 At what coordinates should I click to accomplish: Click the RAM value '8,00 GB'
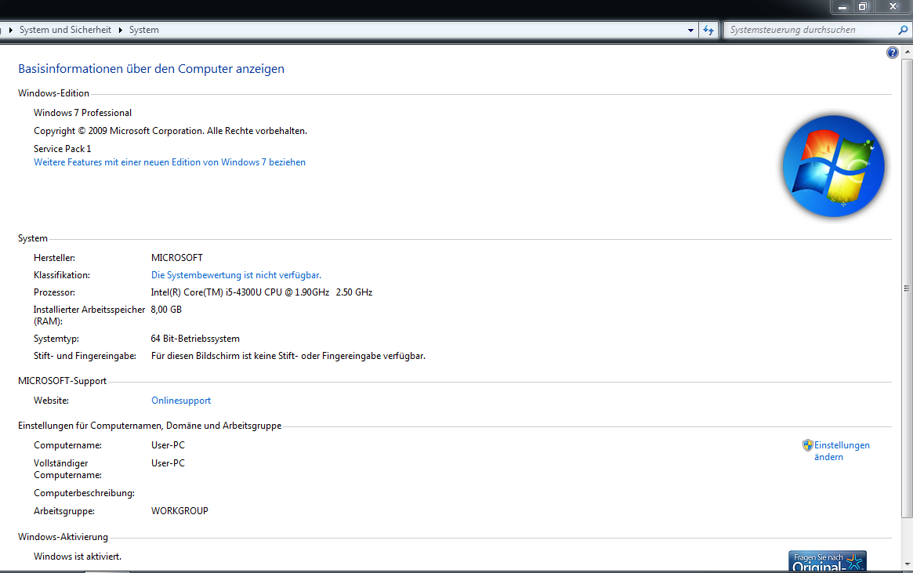click(x=166, y=310)
